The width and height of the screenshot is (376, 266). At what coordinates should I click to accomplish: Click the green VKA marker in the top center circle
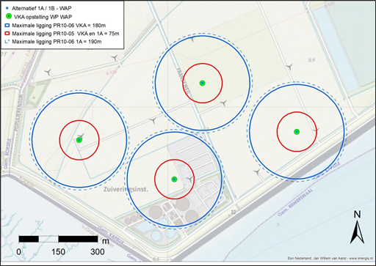[202, 83]
